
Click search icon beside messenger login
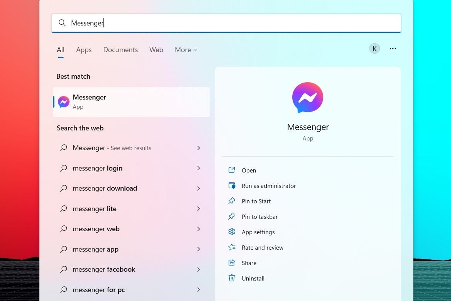tap(64, 168)
